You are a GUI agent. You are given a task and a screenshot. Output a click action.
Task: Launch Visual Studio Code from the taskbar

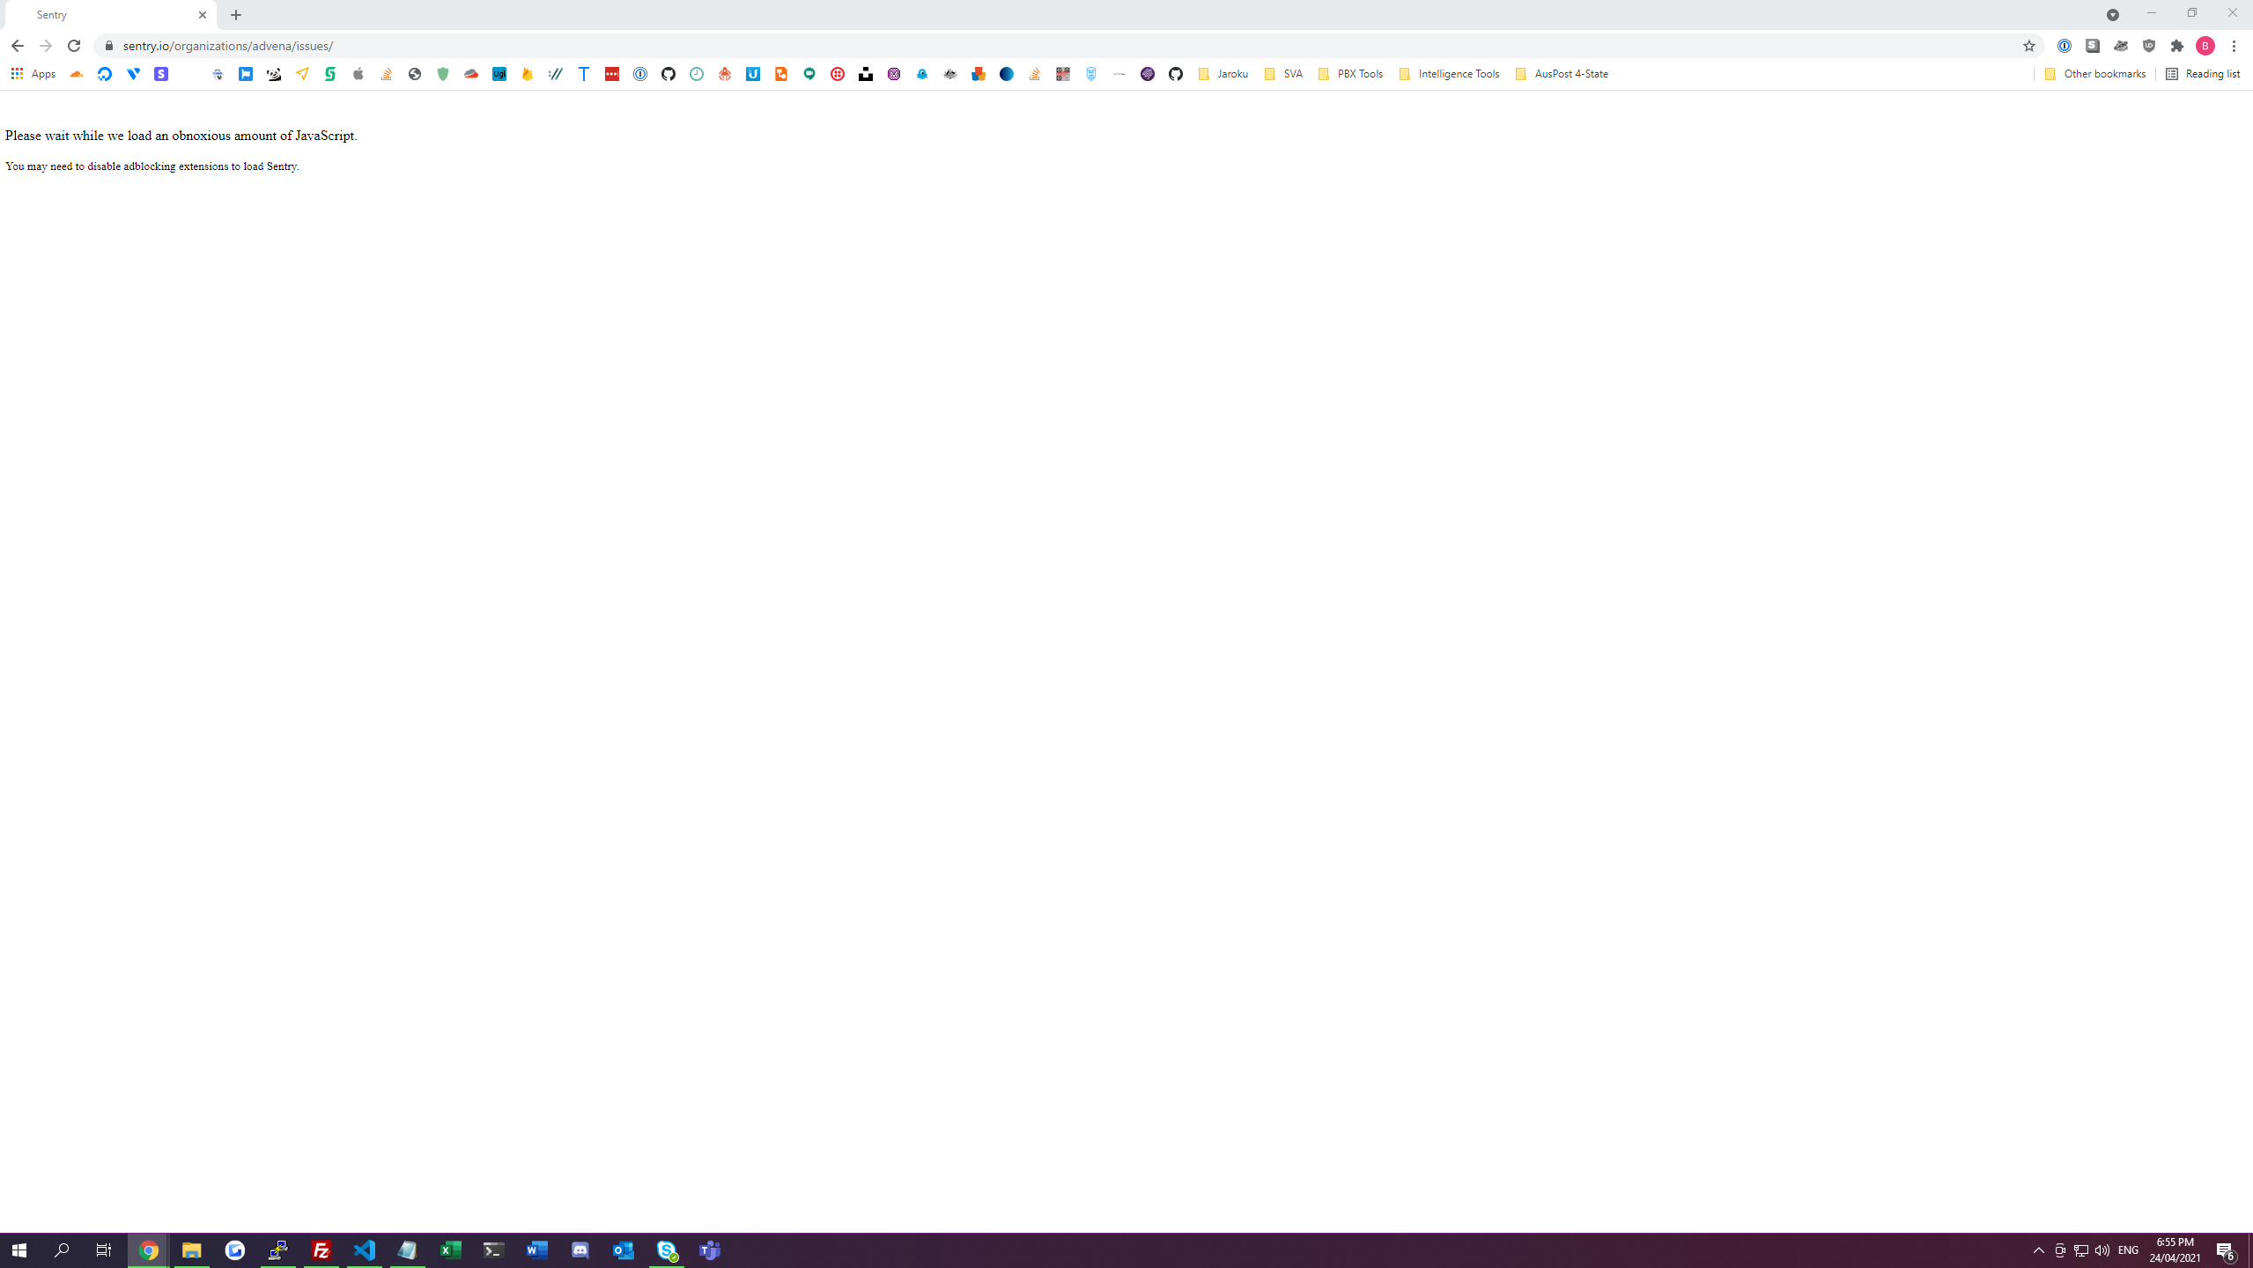(365, 1250)
